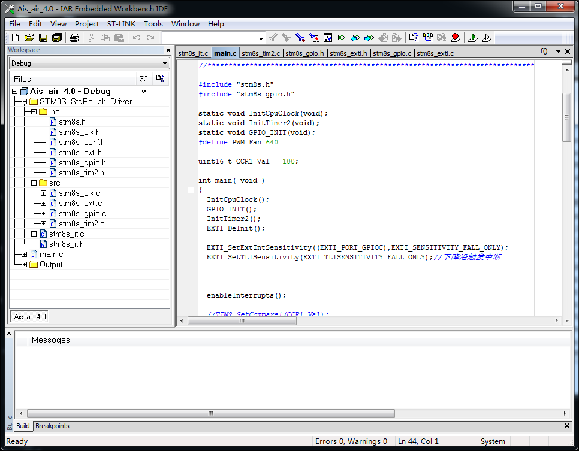
Task: Switch to the stm8s_gpio.h editor tab
Action: pyautogui.click(x=304, y=53)
